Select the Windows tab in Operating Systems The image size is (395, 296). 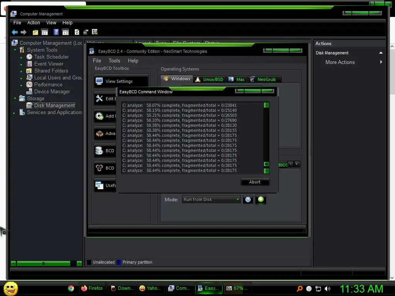tap(177, 79)
